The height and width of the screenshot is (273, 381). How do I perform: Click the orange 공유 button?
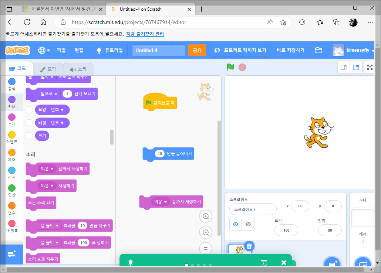[x=197, y=50]
